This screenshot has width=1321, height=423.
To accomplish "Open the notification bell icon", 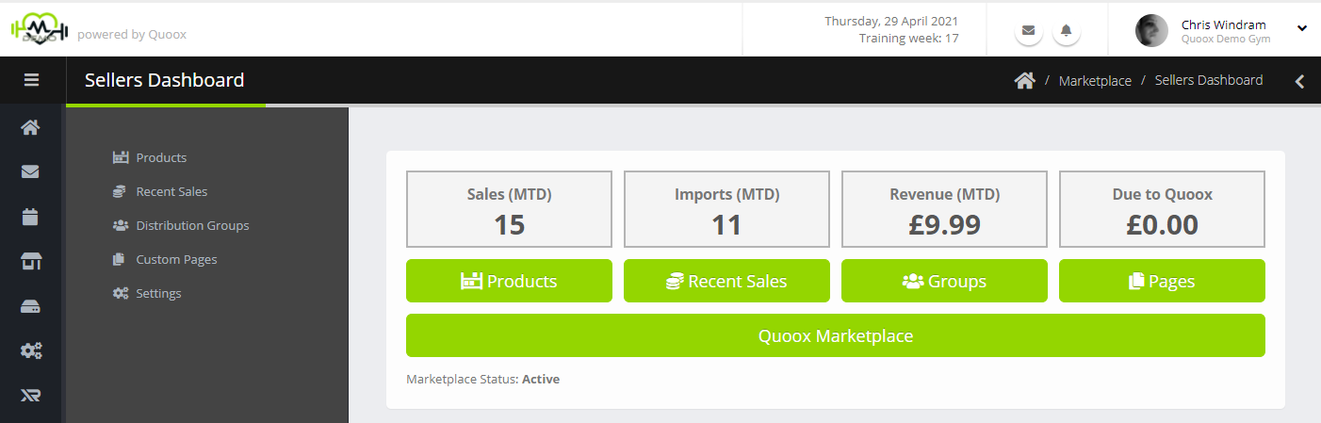I will click(x=1067, y=30).
